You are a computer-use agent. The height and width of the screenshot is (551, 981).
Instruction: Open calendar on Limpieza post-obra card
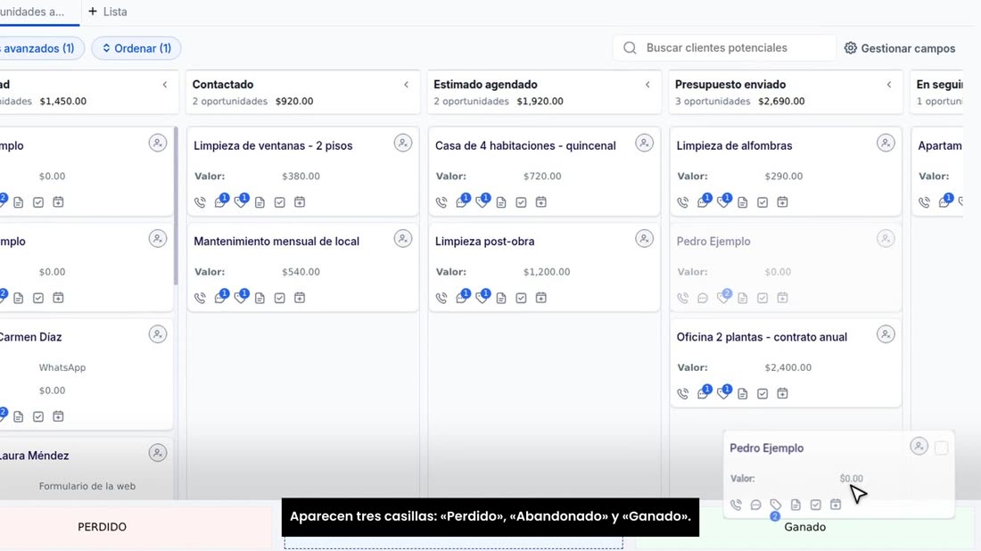pyautogui.click(x=541, y=299)
